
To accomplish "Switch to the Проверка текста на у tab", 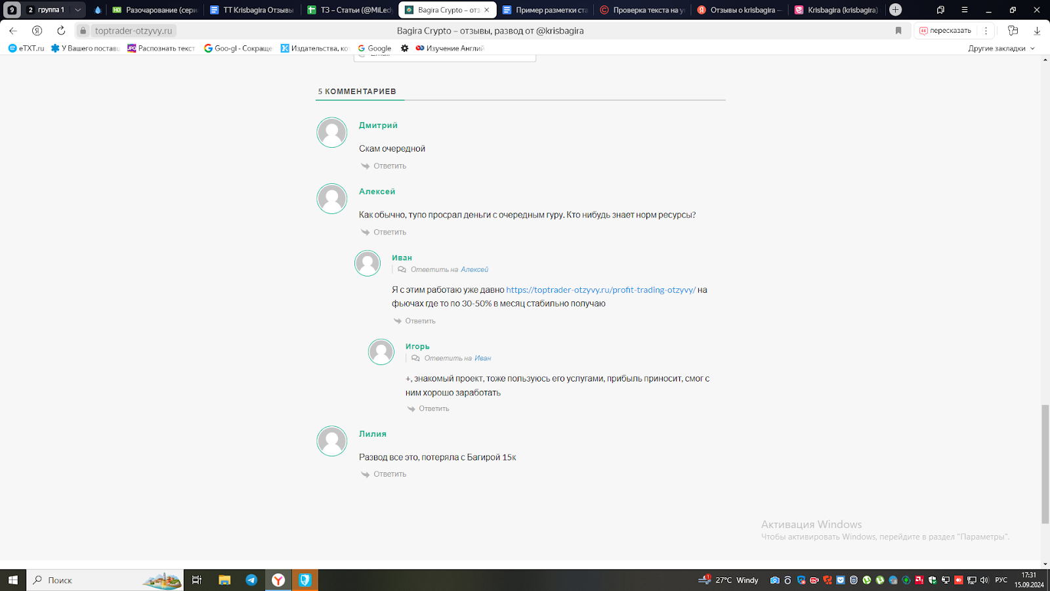I will point(642,10).
